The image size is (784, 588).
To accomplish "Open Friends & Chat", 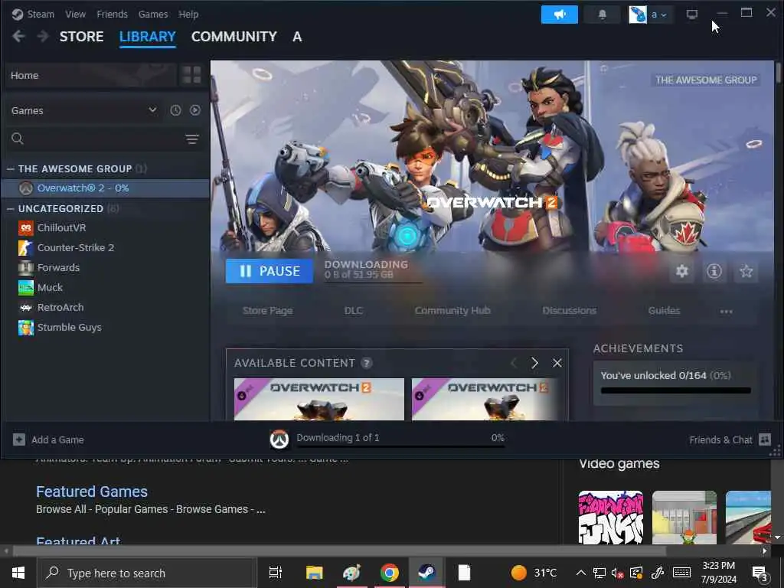I will point(730,439).
